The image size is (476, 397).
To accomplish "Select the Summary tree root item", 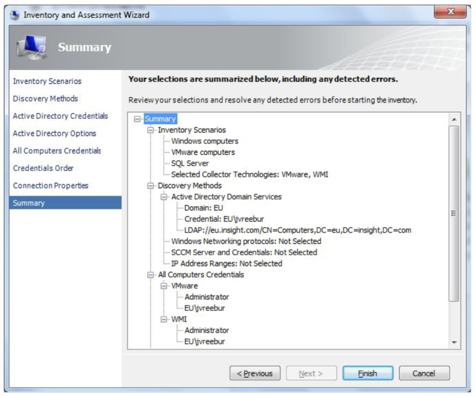I will (160, 119).
